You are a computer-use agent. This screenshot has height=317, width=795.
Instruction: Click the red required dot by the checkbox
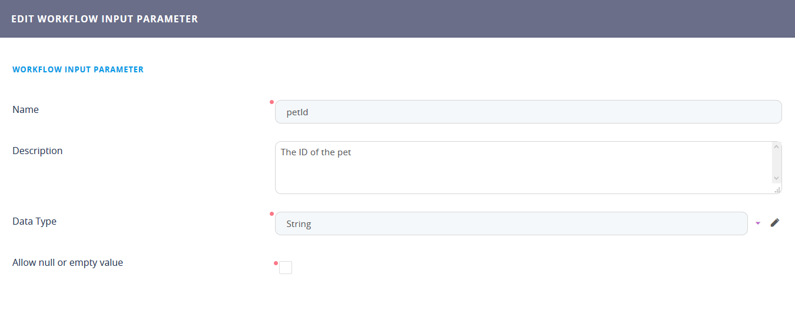[276, 263]
